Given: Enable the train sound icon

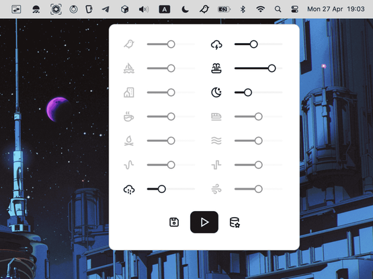Looking at the screenshot, I should tap(216, 117).
